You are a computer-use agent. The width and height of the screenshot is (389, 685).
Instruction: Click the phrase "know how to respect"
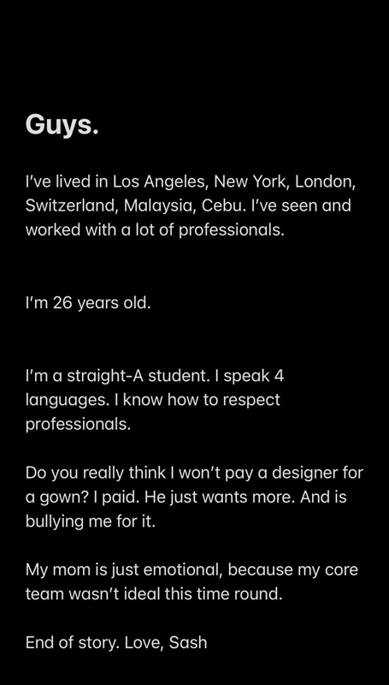202,401
